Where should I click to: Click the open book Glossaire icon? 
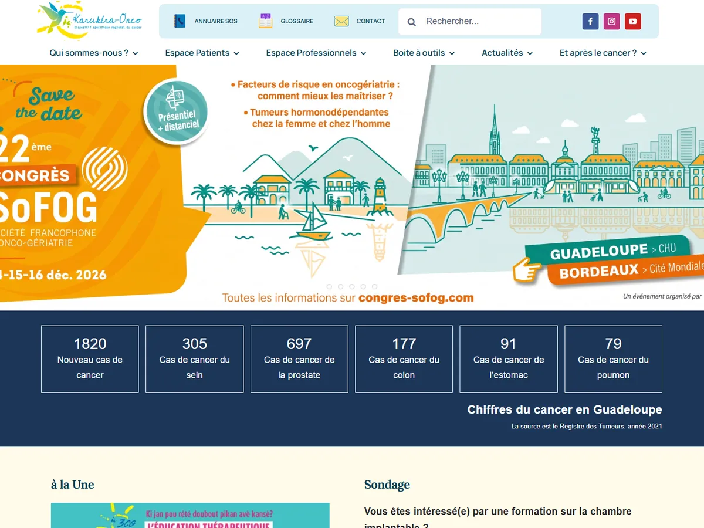[266, 21]
